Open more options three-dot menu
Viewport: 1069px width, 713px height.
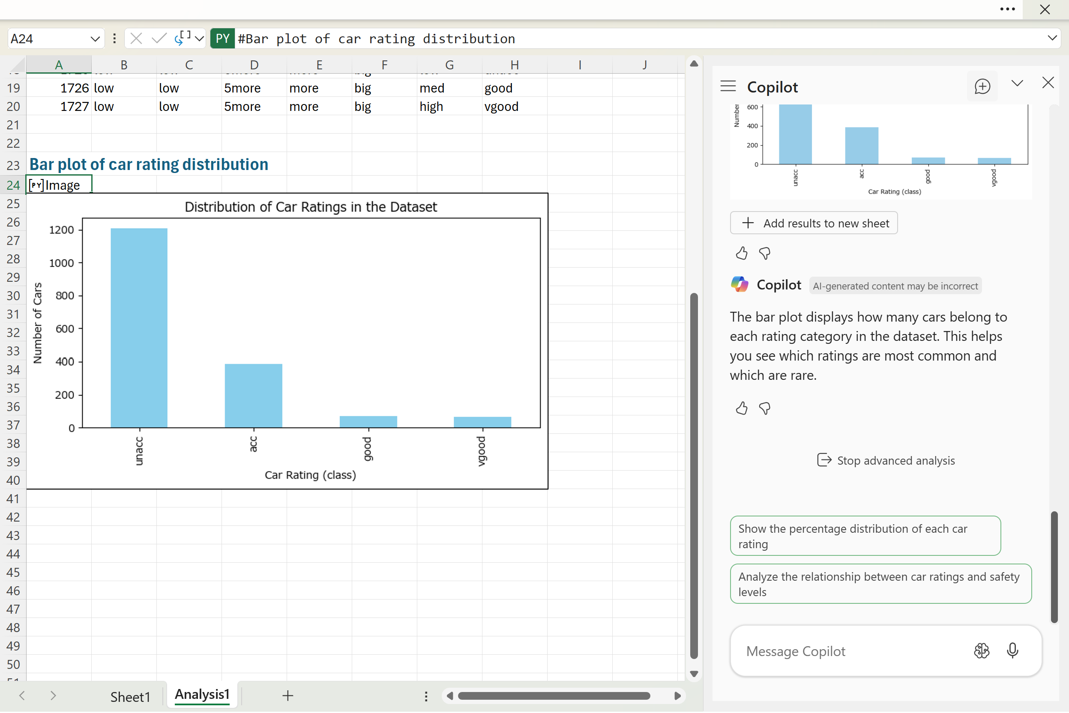click(1007, 9)
